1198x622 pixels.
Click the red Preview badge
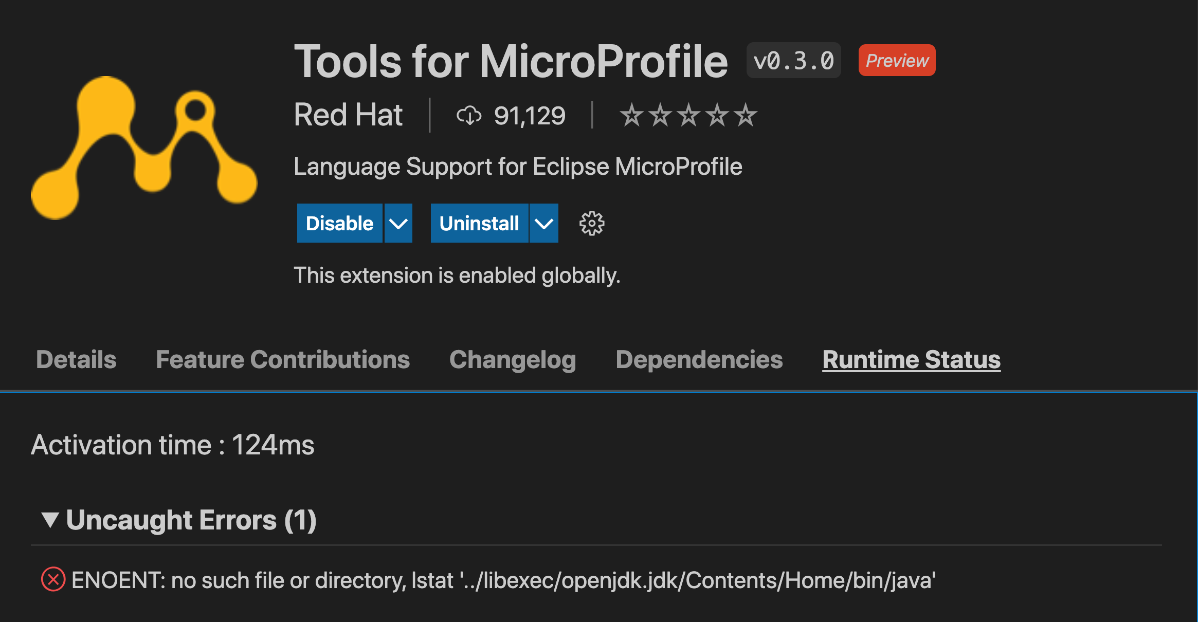pyautogui.click(x=896, y=60)
